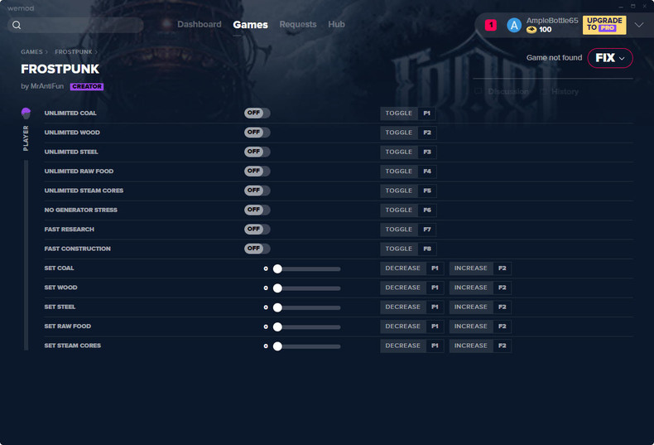Click the coins balance icon
The image size is (654, 445).
(531, 30)
